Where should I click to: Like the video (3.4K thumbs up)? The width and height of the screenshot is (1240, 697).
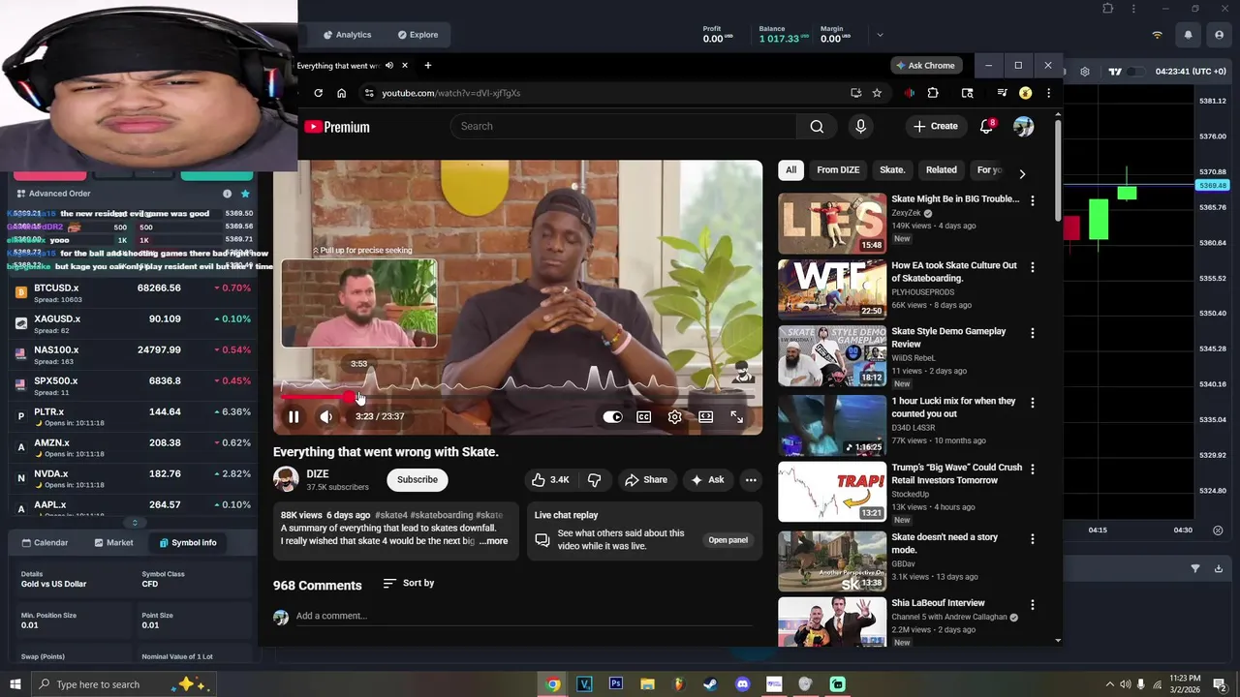click(549, 480)
